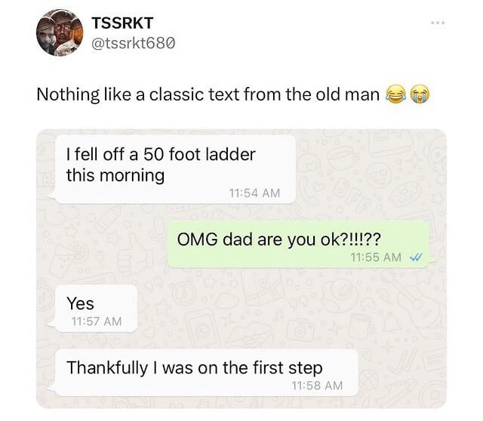Click the tail of the Yes bubble
The width and height of the screenshot is (483, 421).
point(51,324)
